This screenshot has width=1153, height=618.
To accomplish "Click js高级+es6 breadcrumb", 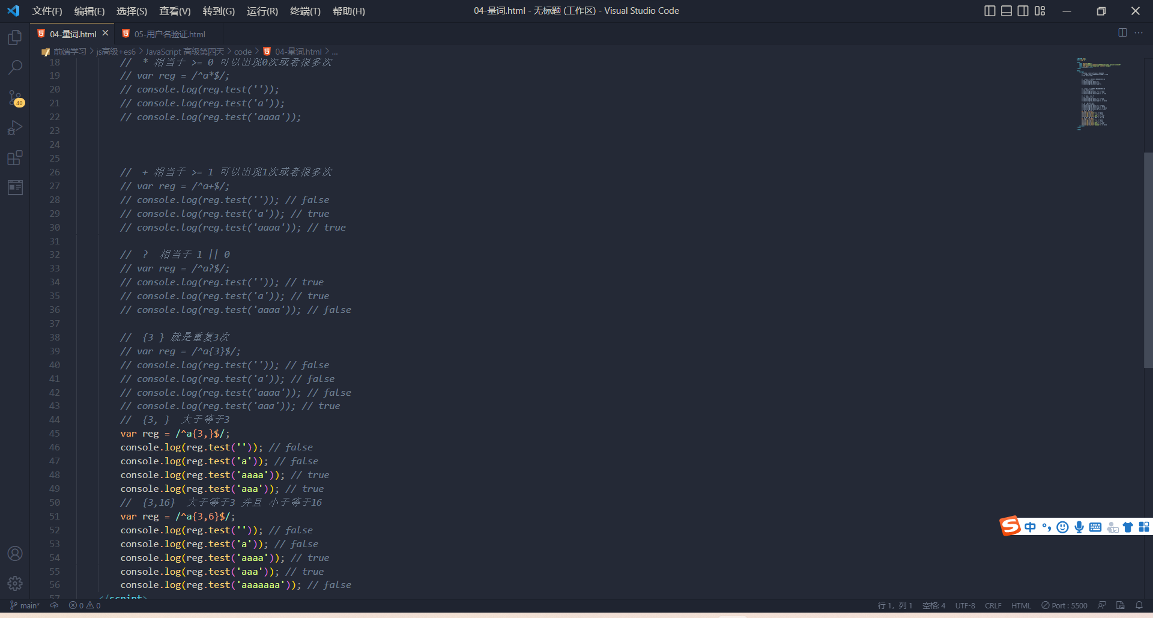I will click(x=116, y=52).
